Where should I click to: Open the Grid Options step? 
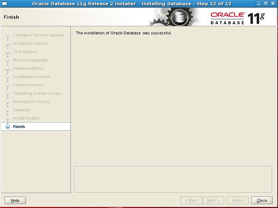(x=25, y=52)
